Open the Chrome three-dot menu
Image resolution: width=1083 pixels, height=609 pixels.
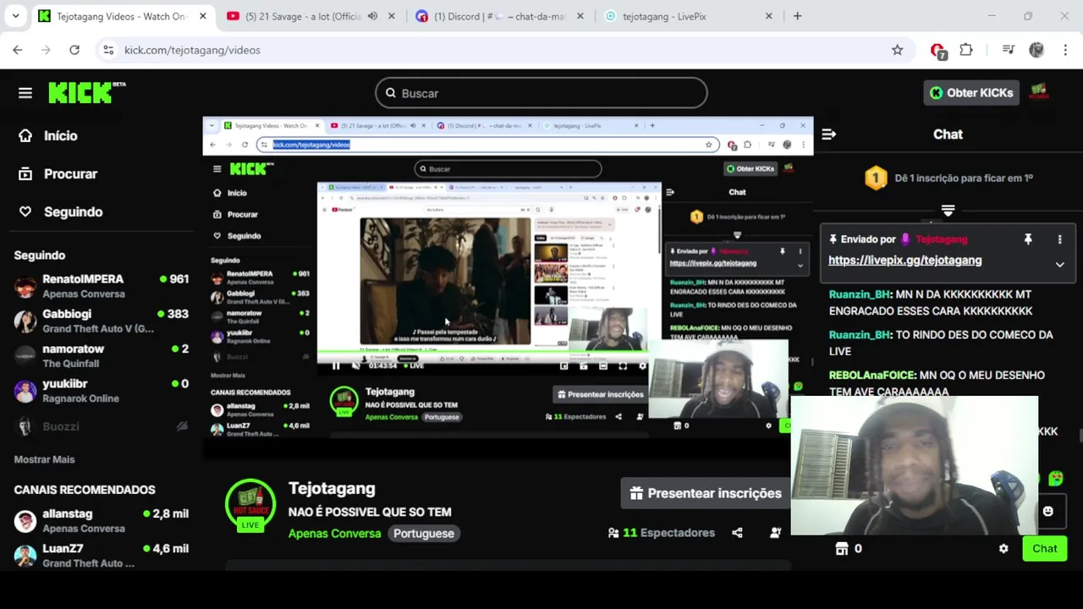(x=1064, y=50)
